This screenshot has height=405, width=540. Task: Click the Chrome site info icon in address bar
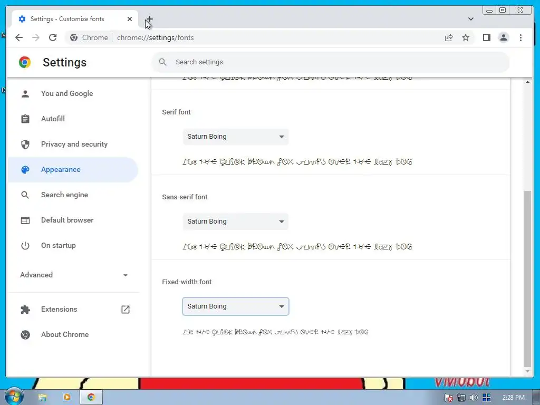tap(74, 37)
